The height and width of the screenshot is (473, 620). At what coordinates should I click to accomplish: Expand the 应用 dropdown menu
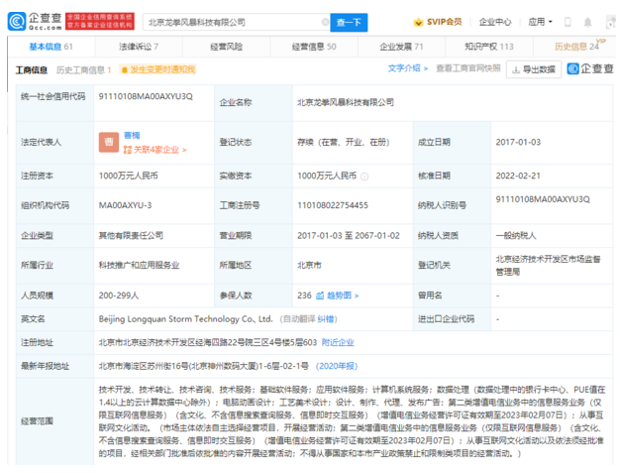(x=540, y=22)
